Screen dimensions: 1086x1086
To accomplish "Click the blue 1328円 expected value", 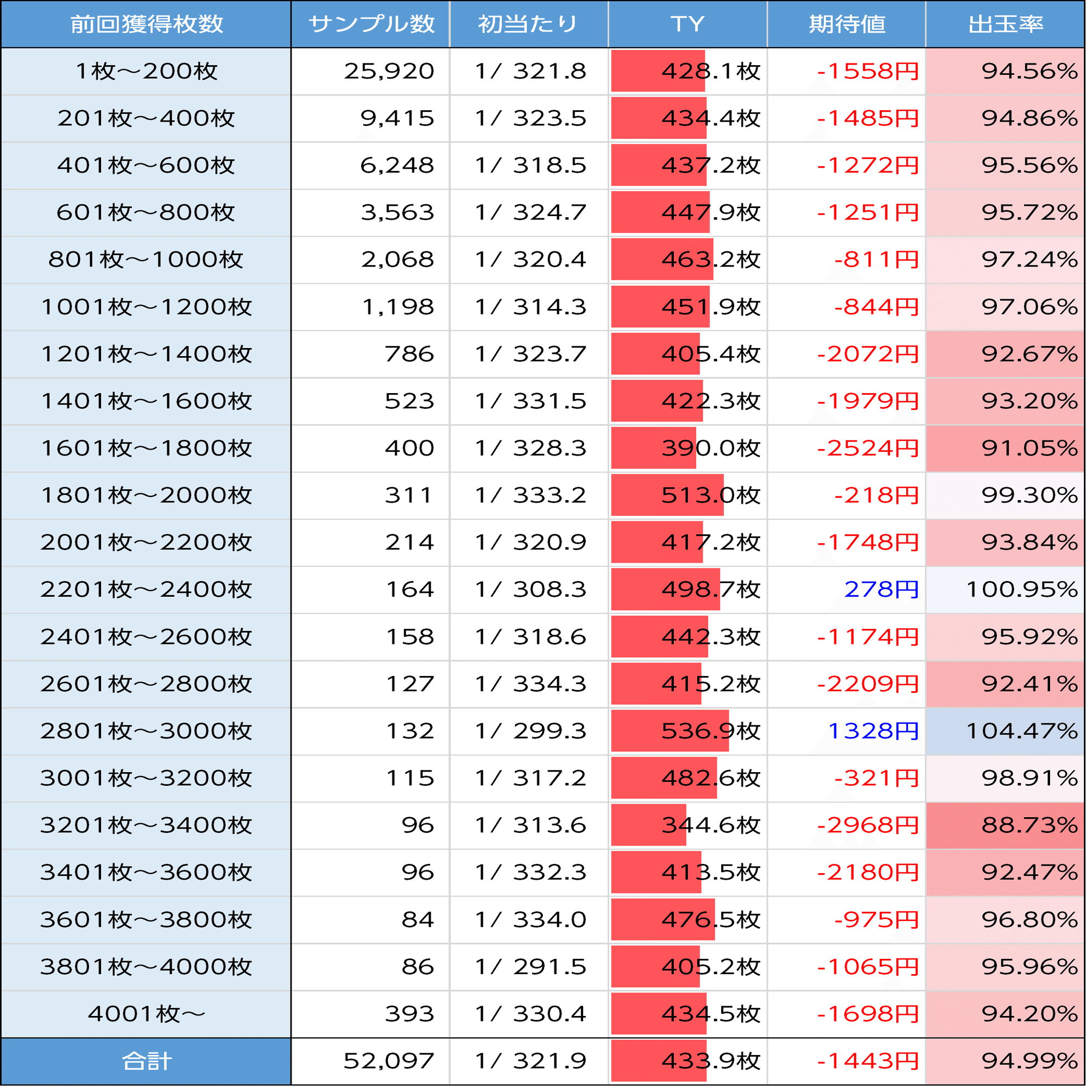I will click(873, 731).
